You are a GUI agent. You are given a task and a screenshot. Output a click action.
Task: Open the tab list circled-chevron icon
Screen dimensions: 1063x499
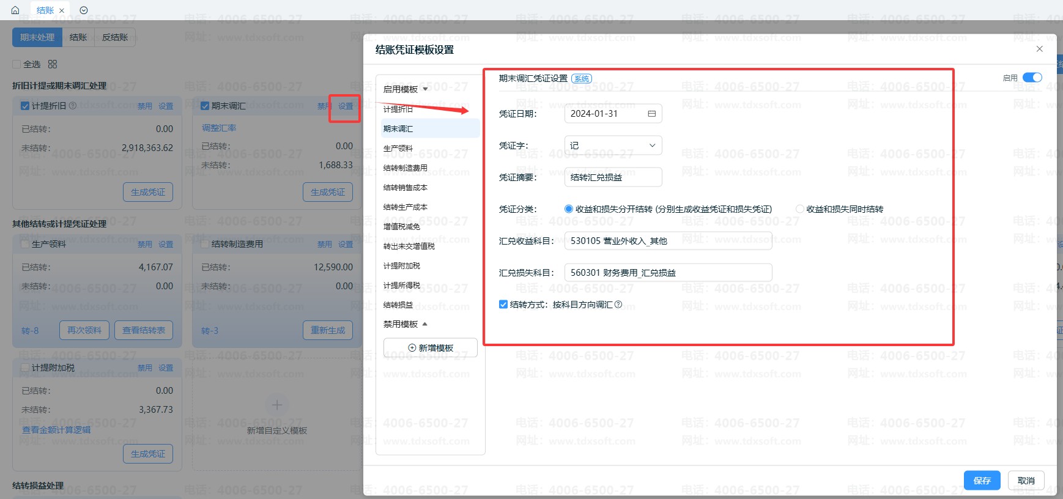[84, 10]
